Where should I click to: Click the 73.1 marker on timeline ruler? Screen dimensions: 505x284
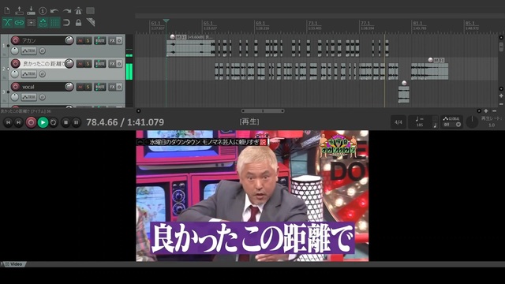312,23
